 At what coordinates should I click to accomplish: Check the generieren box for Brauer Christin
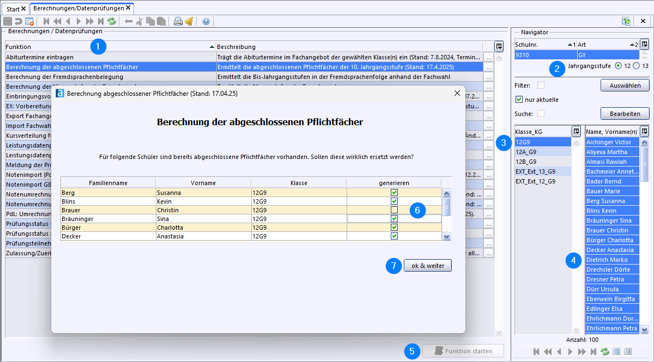[x=394, y=210]
